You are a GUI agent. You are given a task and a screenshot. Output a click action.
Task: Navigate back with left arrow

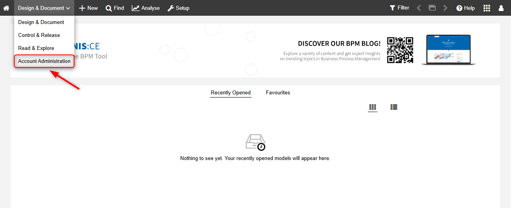point(419,8)
